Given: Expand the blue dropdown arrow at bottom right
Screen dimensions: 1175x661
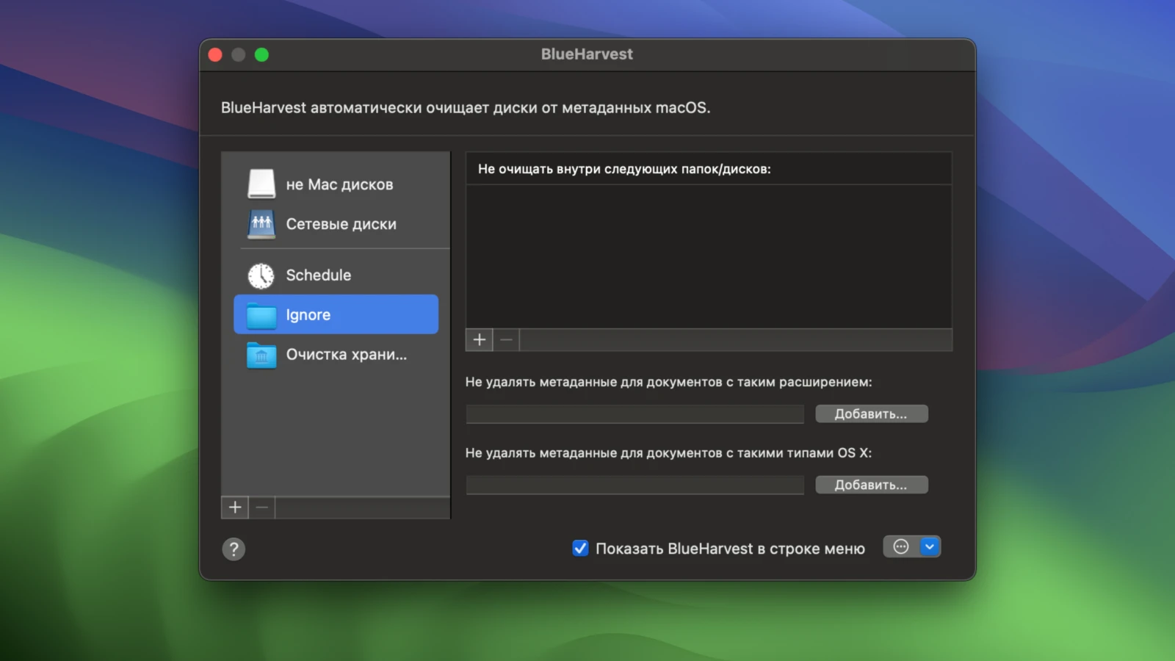Looking at the screenshot, I should [929, 546].
